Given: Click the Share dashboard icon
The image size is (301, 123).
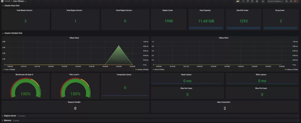Looking at the screenshot, I should [248, 1].
